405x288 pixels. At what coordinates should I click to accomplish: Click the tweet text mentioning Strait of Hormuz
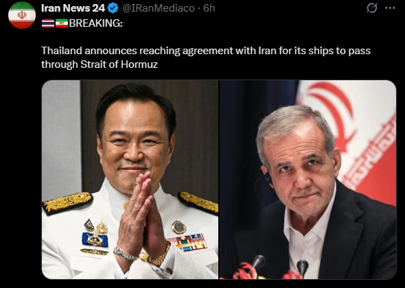tap(206, 58)
